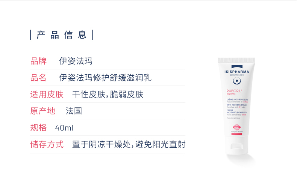Click the origin value 法国
Image resolution: width=297 pixels, height=174 pixels.
(74, 111)
